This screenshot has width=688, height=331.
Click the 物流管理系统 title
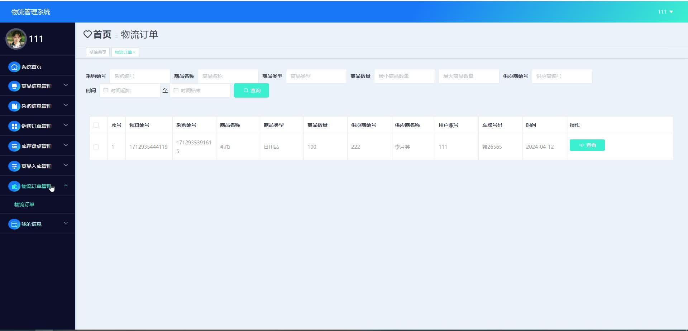tap(31, 12)
